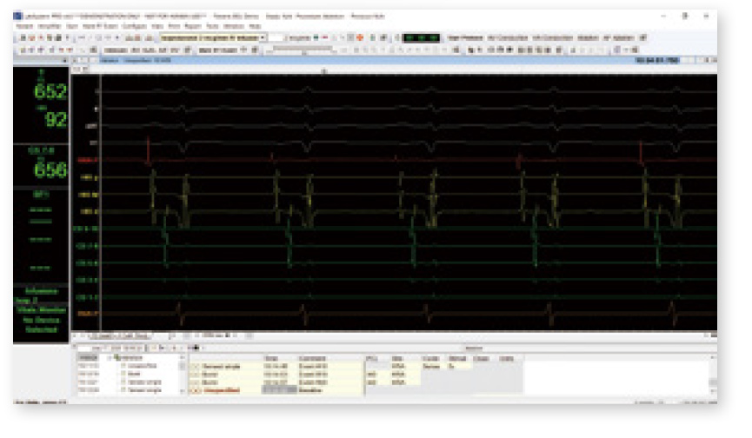Screen dimensions: 752x438
Task: Click the orange plus icon in top toolbar
Action: 360,38
